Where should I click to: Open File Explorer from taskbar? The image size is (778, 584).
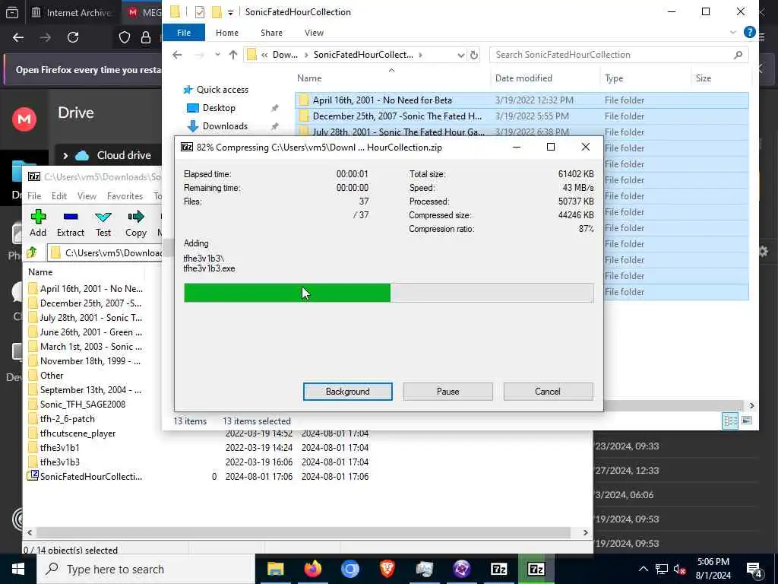(275, 569)
